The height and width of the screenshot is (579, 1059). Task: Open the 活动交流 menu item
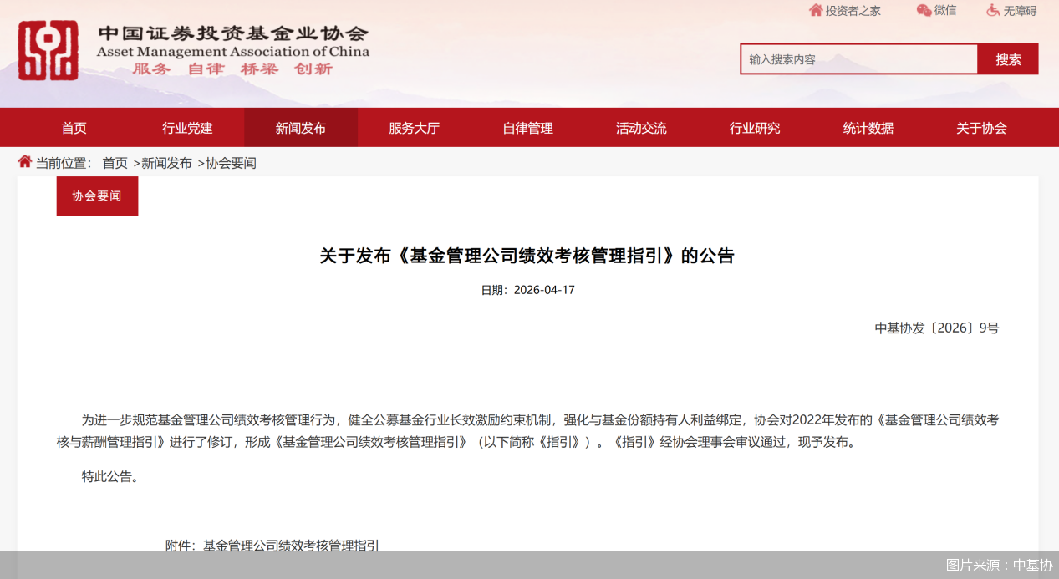tap(641, 127)
